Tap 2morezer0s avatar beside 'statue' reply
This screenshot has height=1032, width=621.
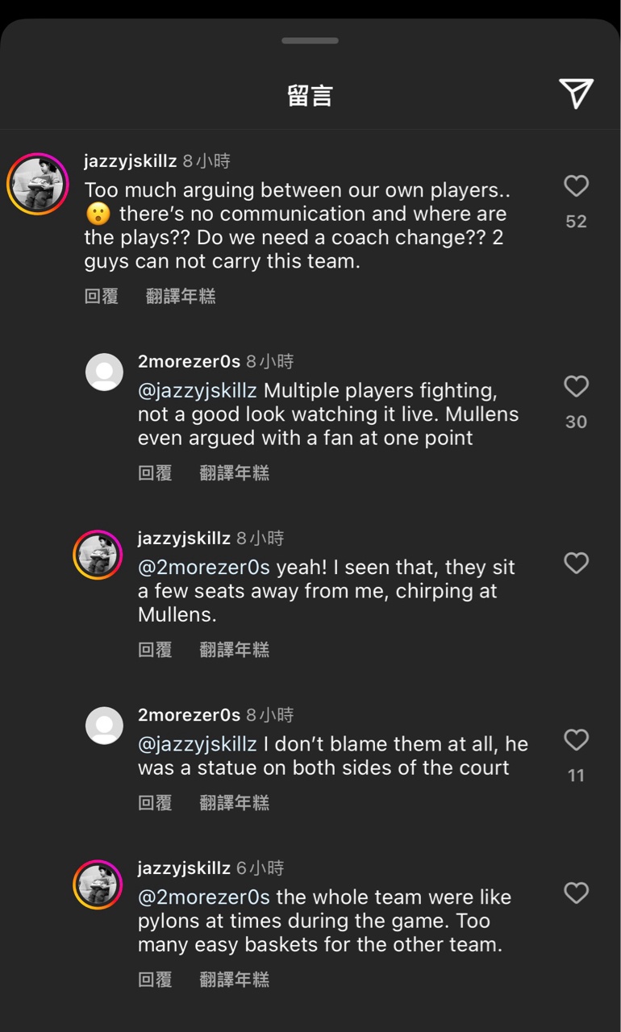point(104,726)
